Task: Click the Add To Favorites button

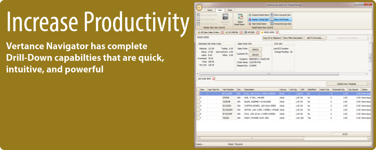Action: click(x=315, y=38)
